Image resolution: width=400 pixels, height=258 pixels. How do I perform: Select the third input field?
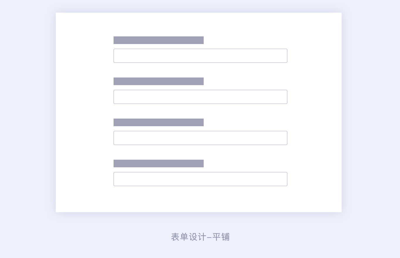coord(200,138)
